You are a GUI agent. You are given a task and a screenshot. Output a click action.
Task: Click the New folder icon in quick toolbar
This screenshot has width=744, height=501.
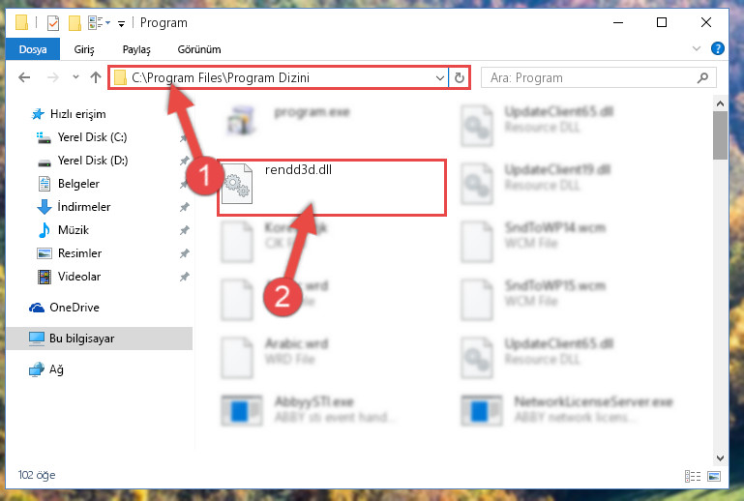coord(74,23)
